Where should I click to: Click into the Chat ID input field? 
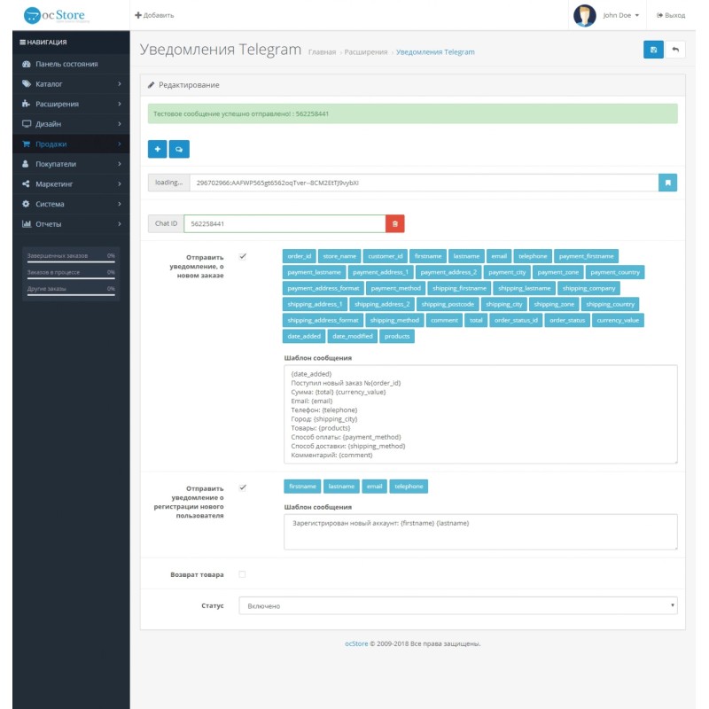(284, 224)
